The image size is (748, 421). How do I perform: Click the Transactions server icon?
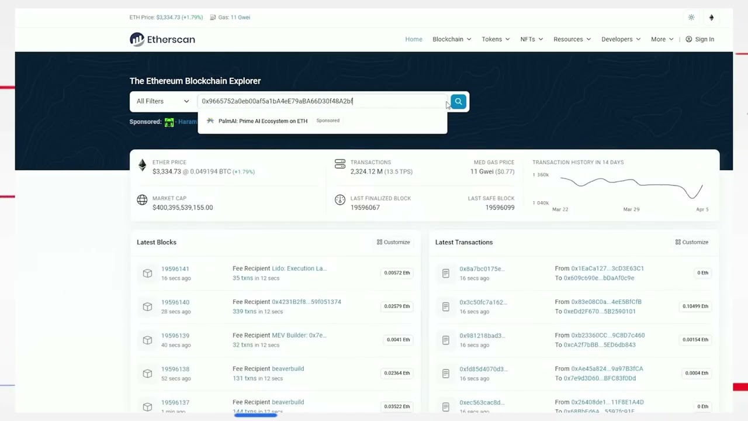[x=340, y=164]
